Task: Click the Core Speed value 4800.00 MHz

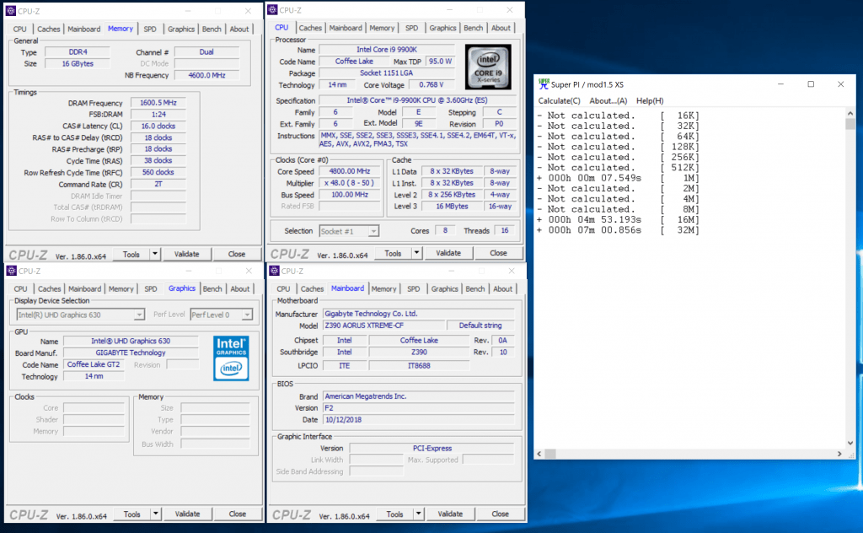Action: [x=350, y=171]
